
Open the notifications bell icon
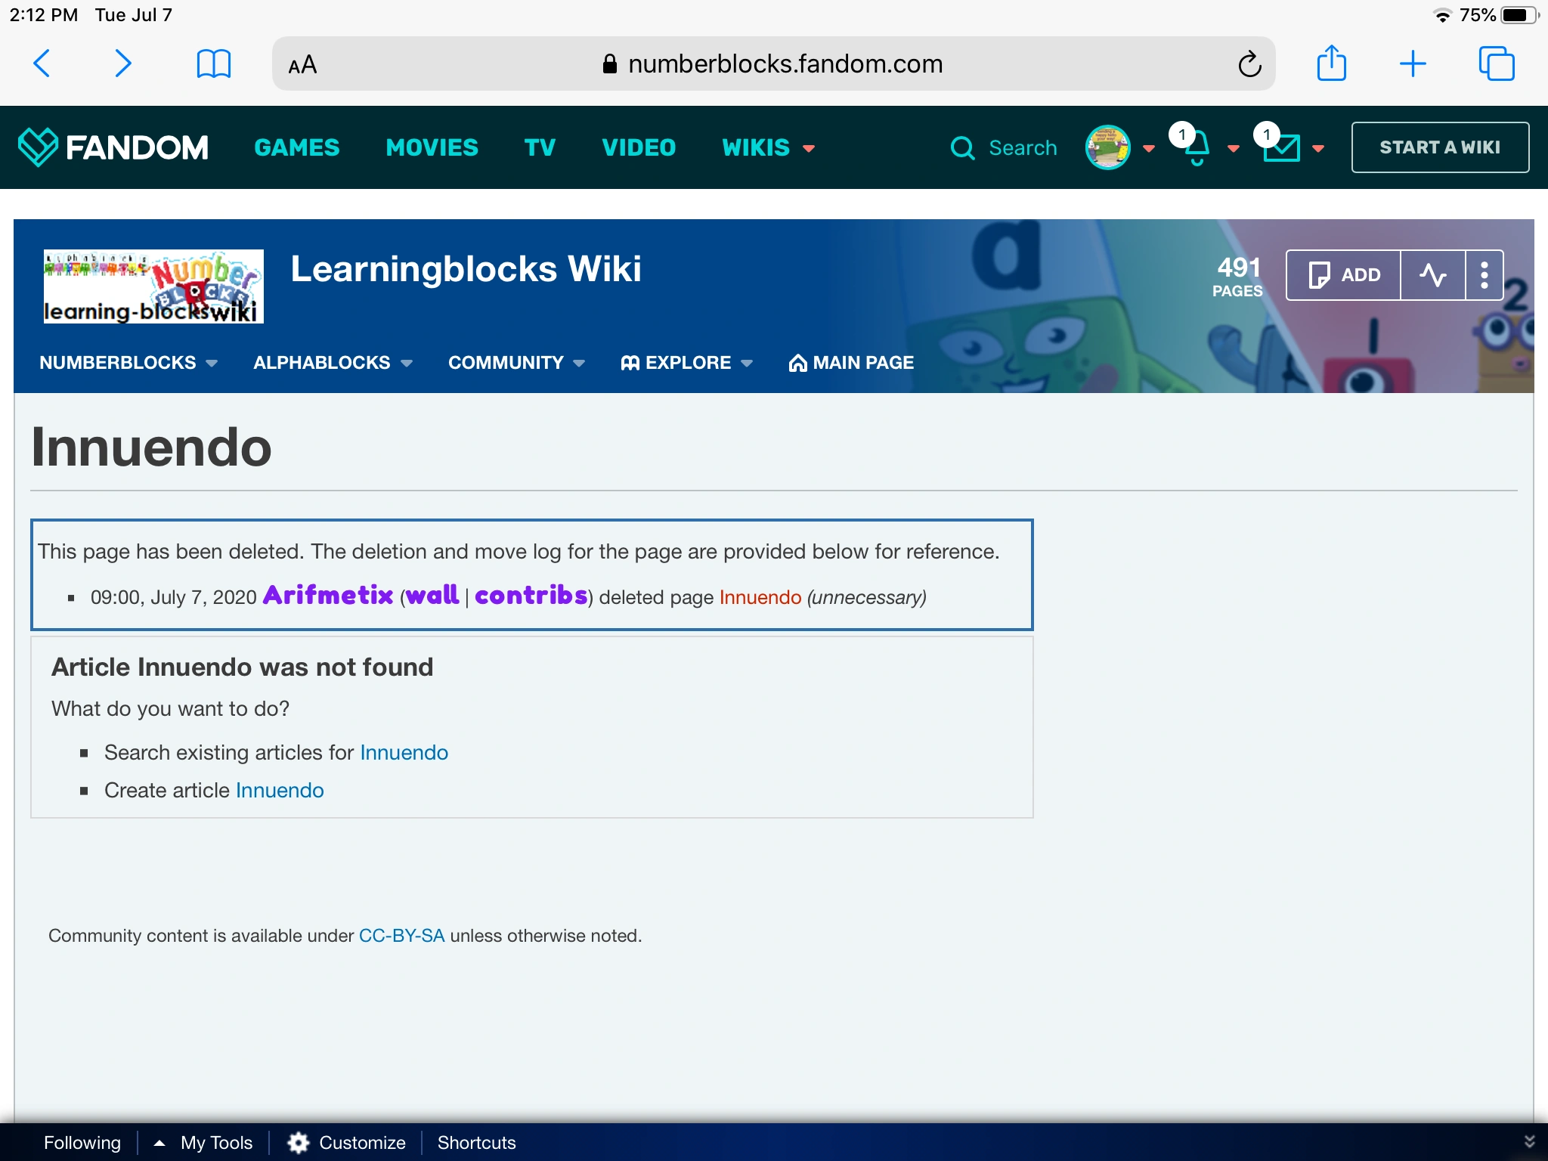(1197, 147)
